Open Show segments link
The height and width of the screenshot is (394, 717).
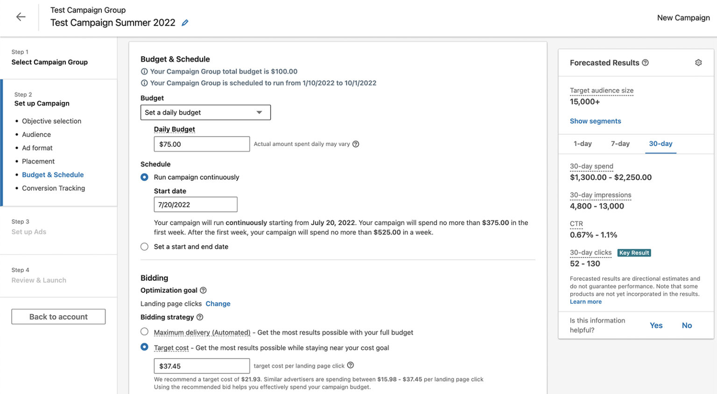click(x=595, y=121)
